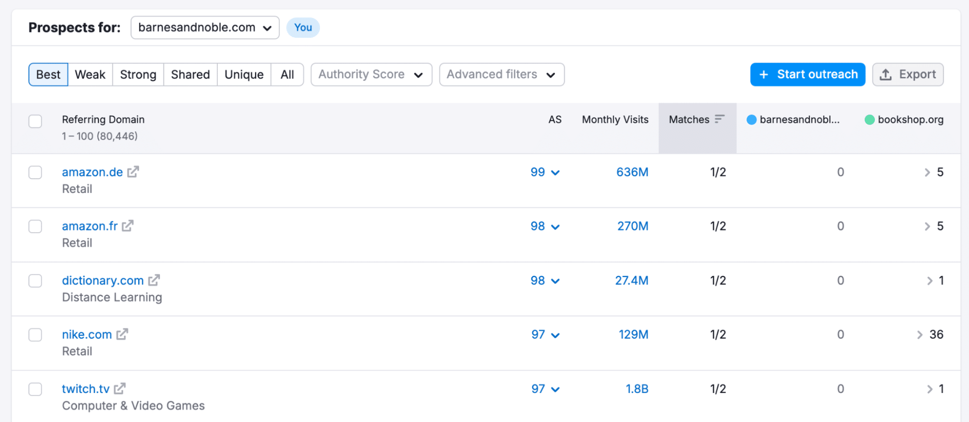Viewport: 969px width, 422px height.
Task: Sort by the AS column header
Action: pyautogui.click(x=555, y=120)
